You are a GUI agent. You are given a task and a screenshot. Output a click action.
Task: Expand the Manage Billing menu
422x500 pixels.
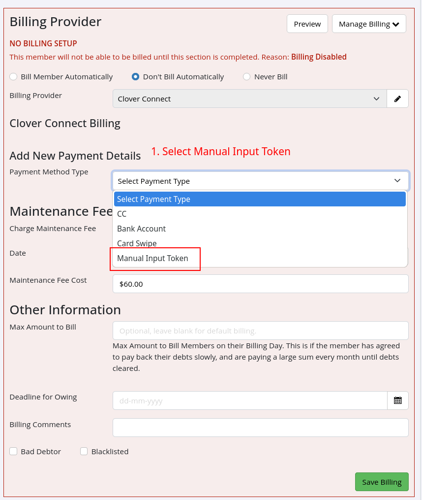[369, 24]
